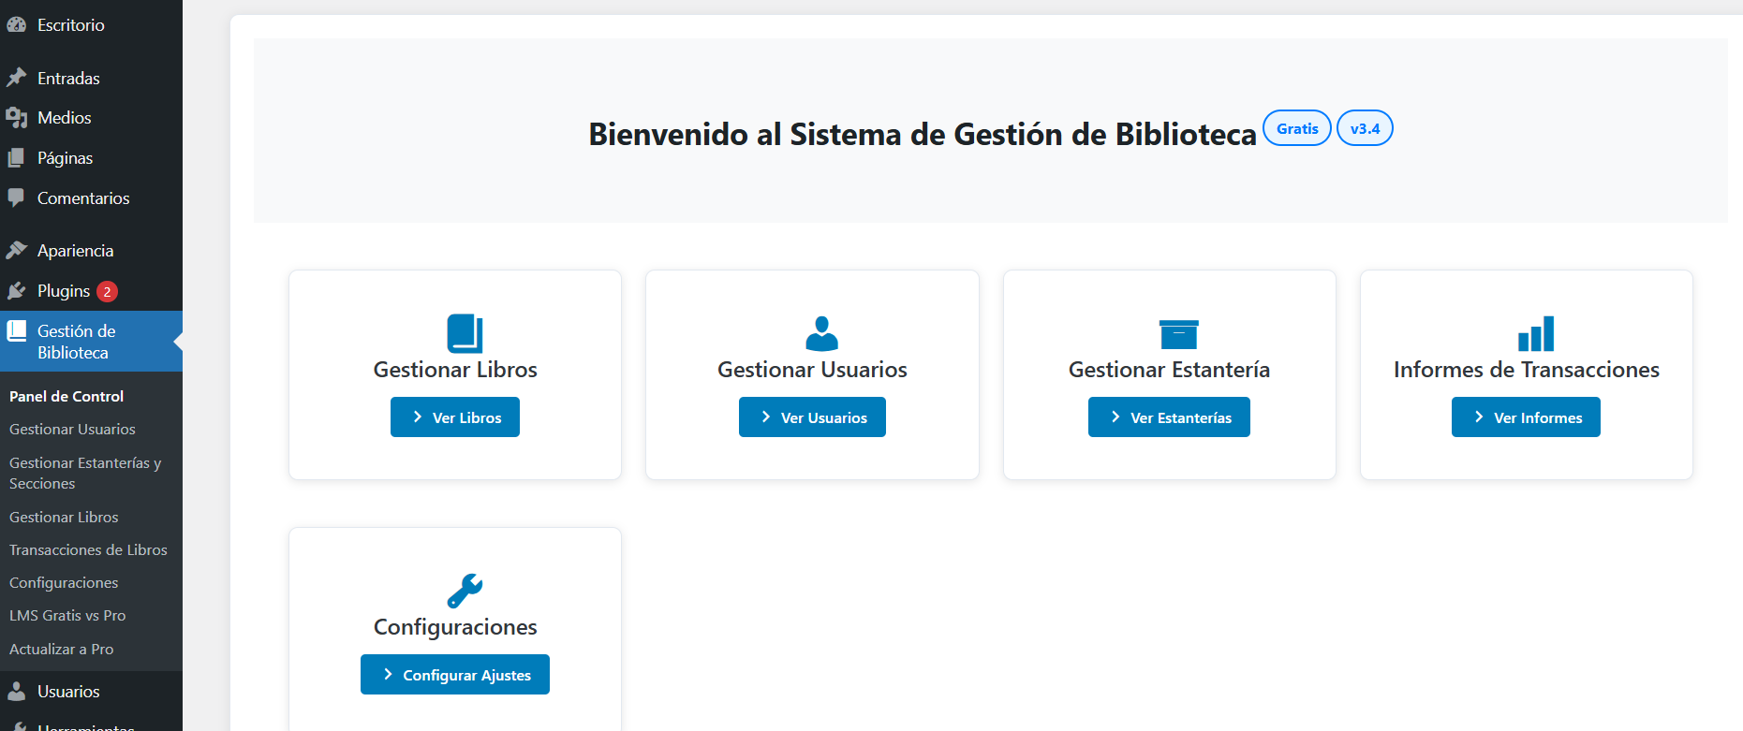Open Transacciones de Libros submenu item
The image size is (1743, 731).
(x=88, y=550)
